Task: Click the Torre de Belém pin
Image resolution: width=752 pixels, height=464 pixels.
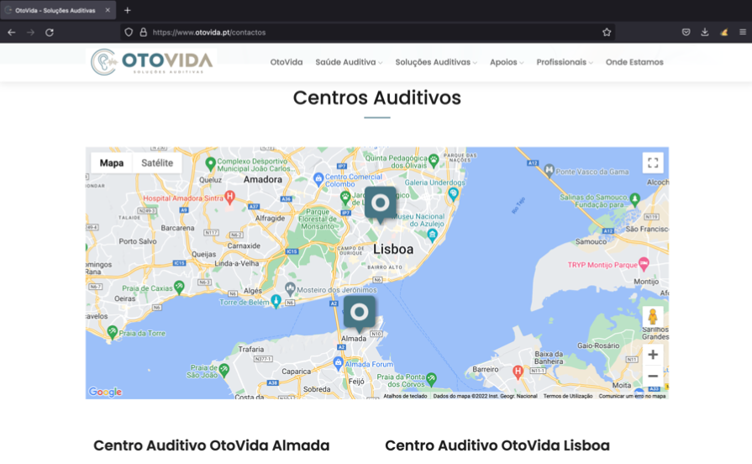Action: tap(276, 301)
